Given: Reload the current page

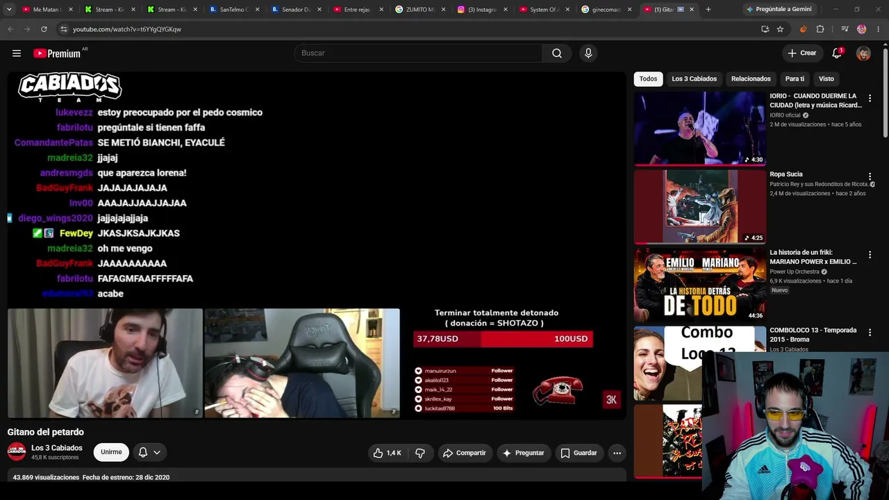Looking at the screenshot, I should pos(44,29).
